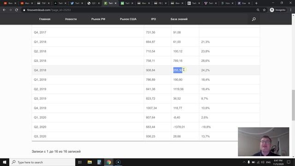Open Рынок США menu item

128,19
